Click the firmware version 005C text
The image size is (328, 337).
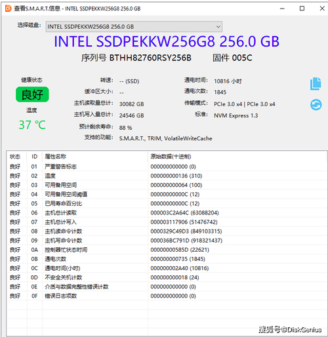pyautogui.click(x=242, y=58)
